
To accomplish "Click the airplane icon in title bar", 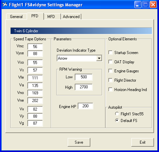I will 5,5.
